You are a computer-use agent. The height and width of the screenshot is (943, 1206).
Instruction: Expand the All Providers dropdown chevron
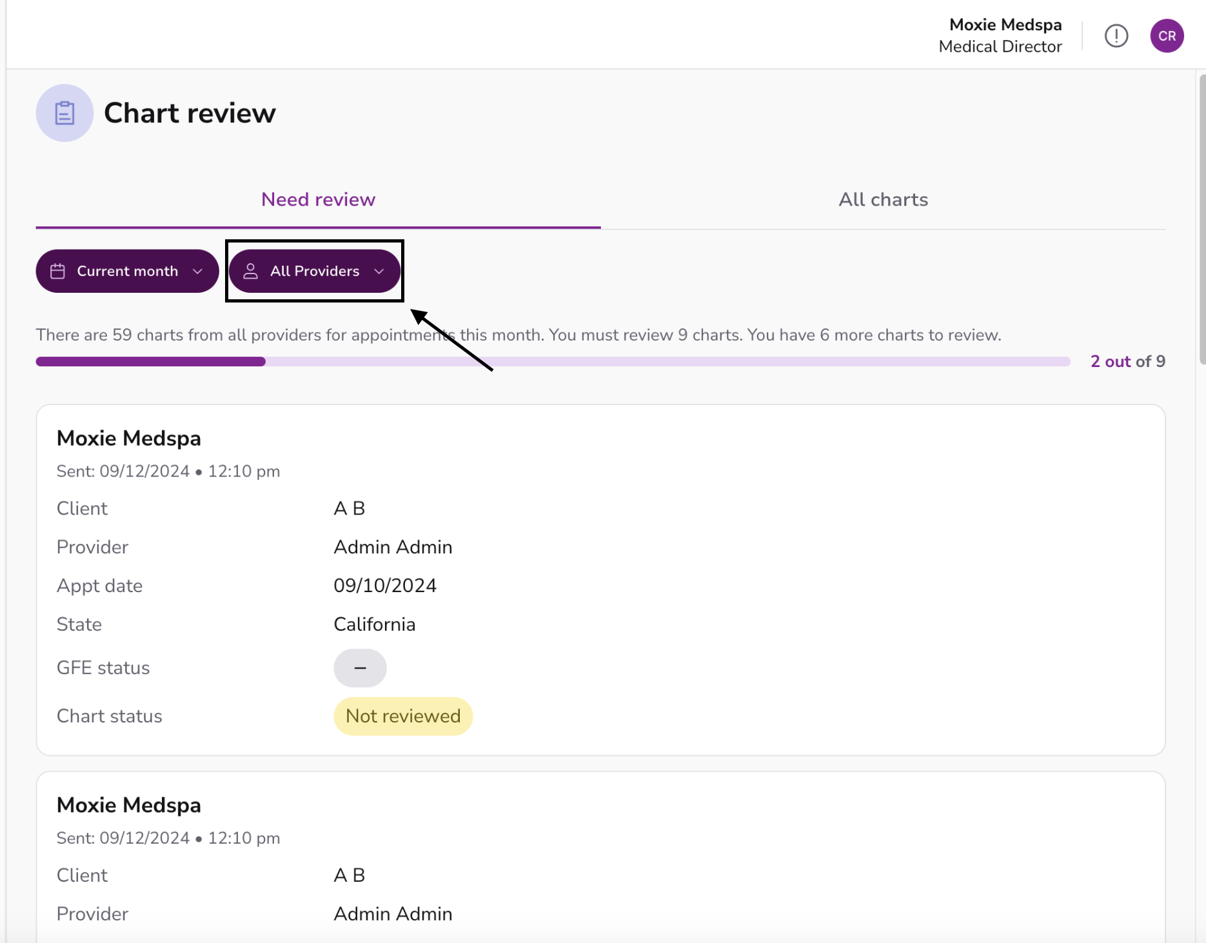(x=379, y=271)
